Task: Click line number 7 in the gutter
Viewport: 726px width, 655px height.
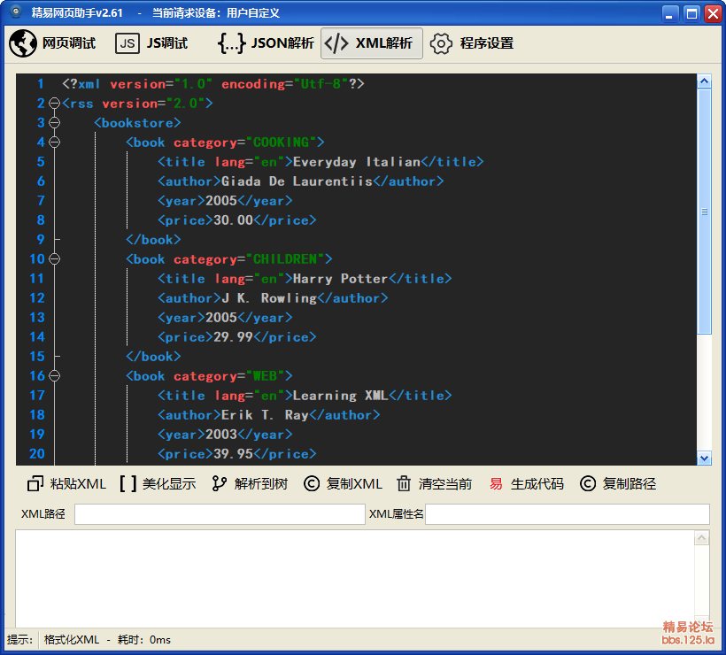Action: pos(41,201)
